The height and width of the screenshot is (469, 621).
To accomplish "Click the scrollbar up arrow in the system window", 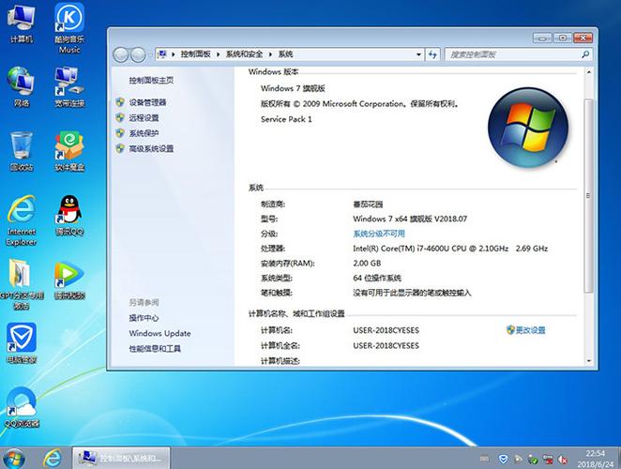I will pos(589,72).
